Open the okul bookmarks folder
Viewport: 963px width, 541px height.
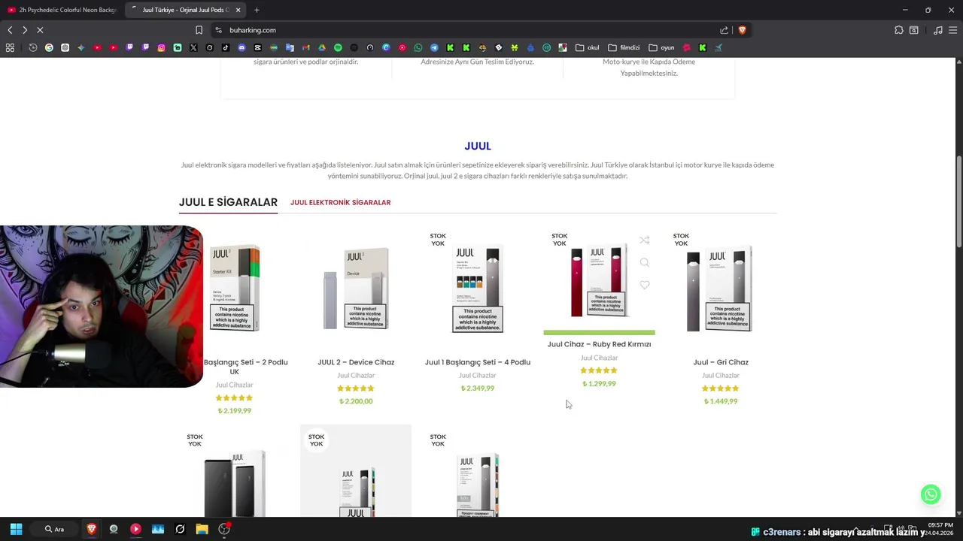pos(587,47)
